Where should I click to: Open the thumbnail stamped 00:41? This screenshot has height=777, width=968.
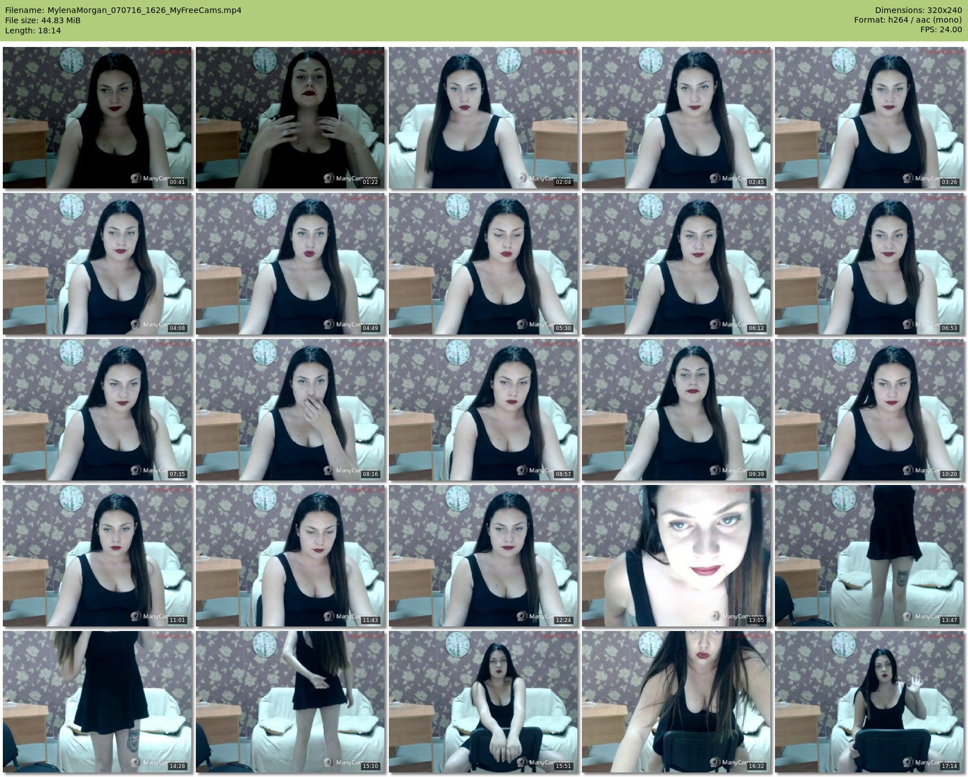[x=97, y=118]
